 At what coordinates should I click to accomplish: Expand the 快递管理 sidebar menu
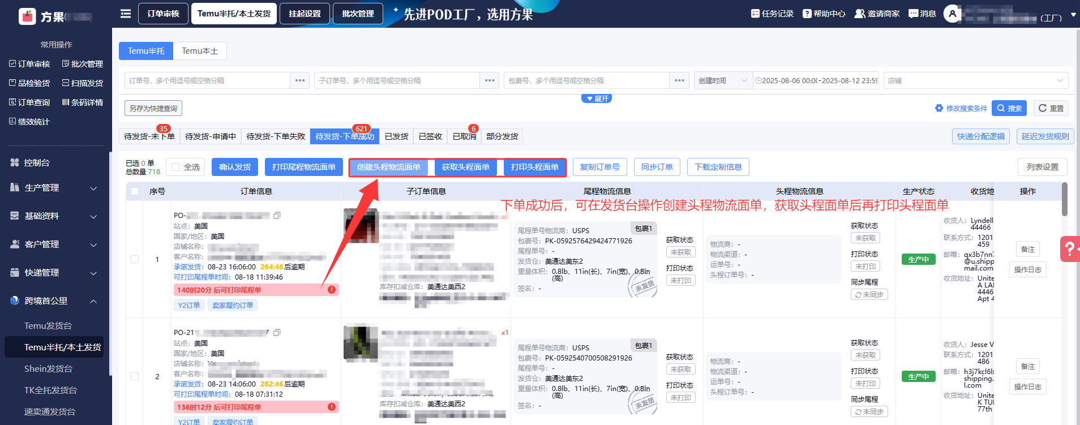(x=54, y=273)
